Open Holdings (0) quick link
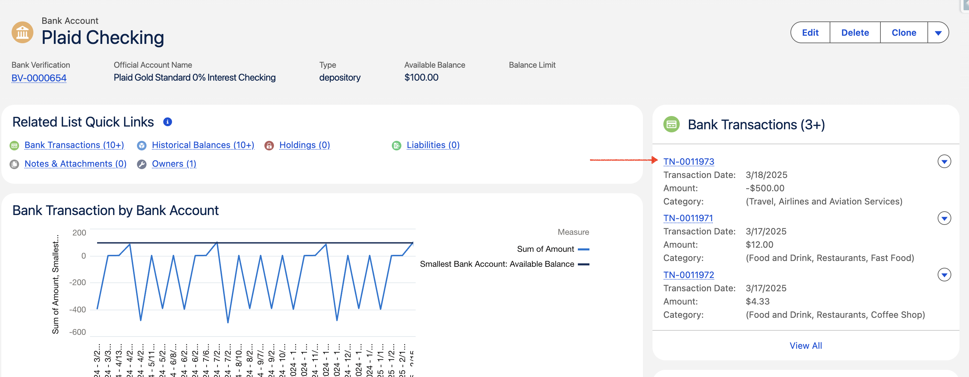The image size is (969, 377). pos(305,145)
